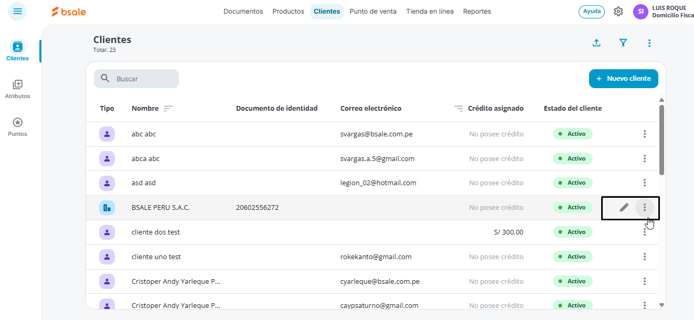Click the search magnifier icon
Screen dimensions: 694x320
(x=105, y=79)
